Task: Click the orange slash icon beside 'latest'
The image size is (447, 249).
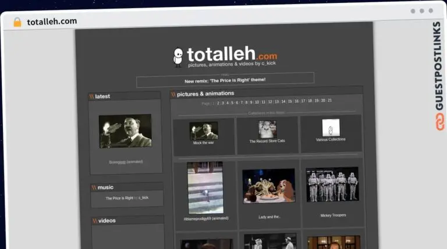Action: [x=91, y=97]
